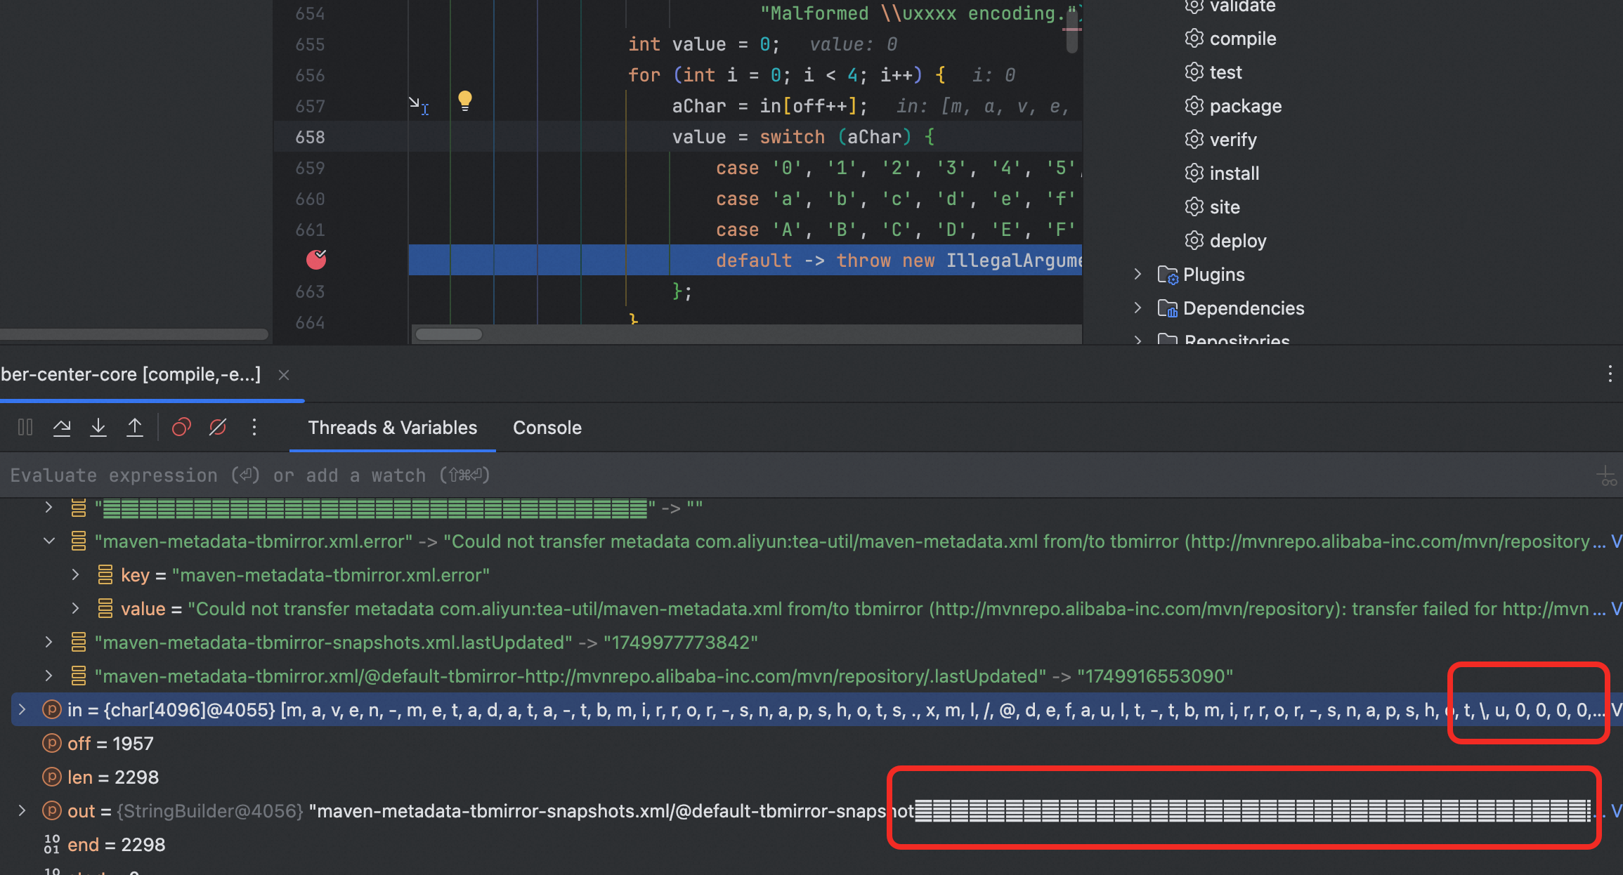Expand the Dependencies node in Maven panel
The image size is (1623, 875).
pos(1138,308)
